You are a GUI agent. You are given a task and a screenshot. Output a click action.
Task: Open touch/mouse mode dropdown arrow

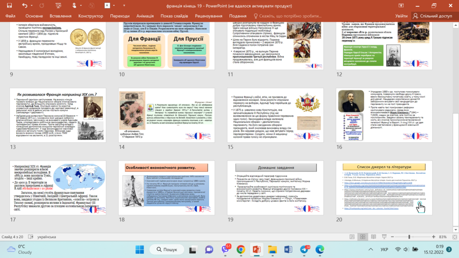[81, 5]
